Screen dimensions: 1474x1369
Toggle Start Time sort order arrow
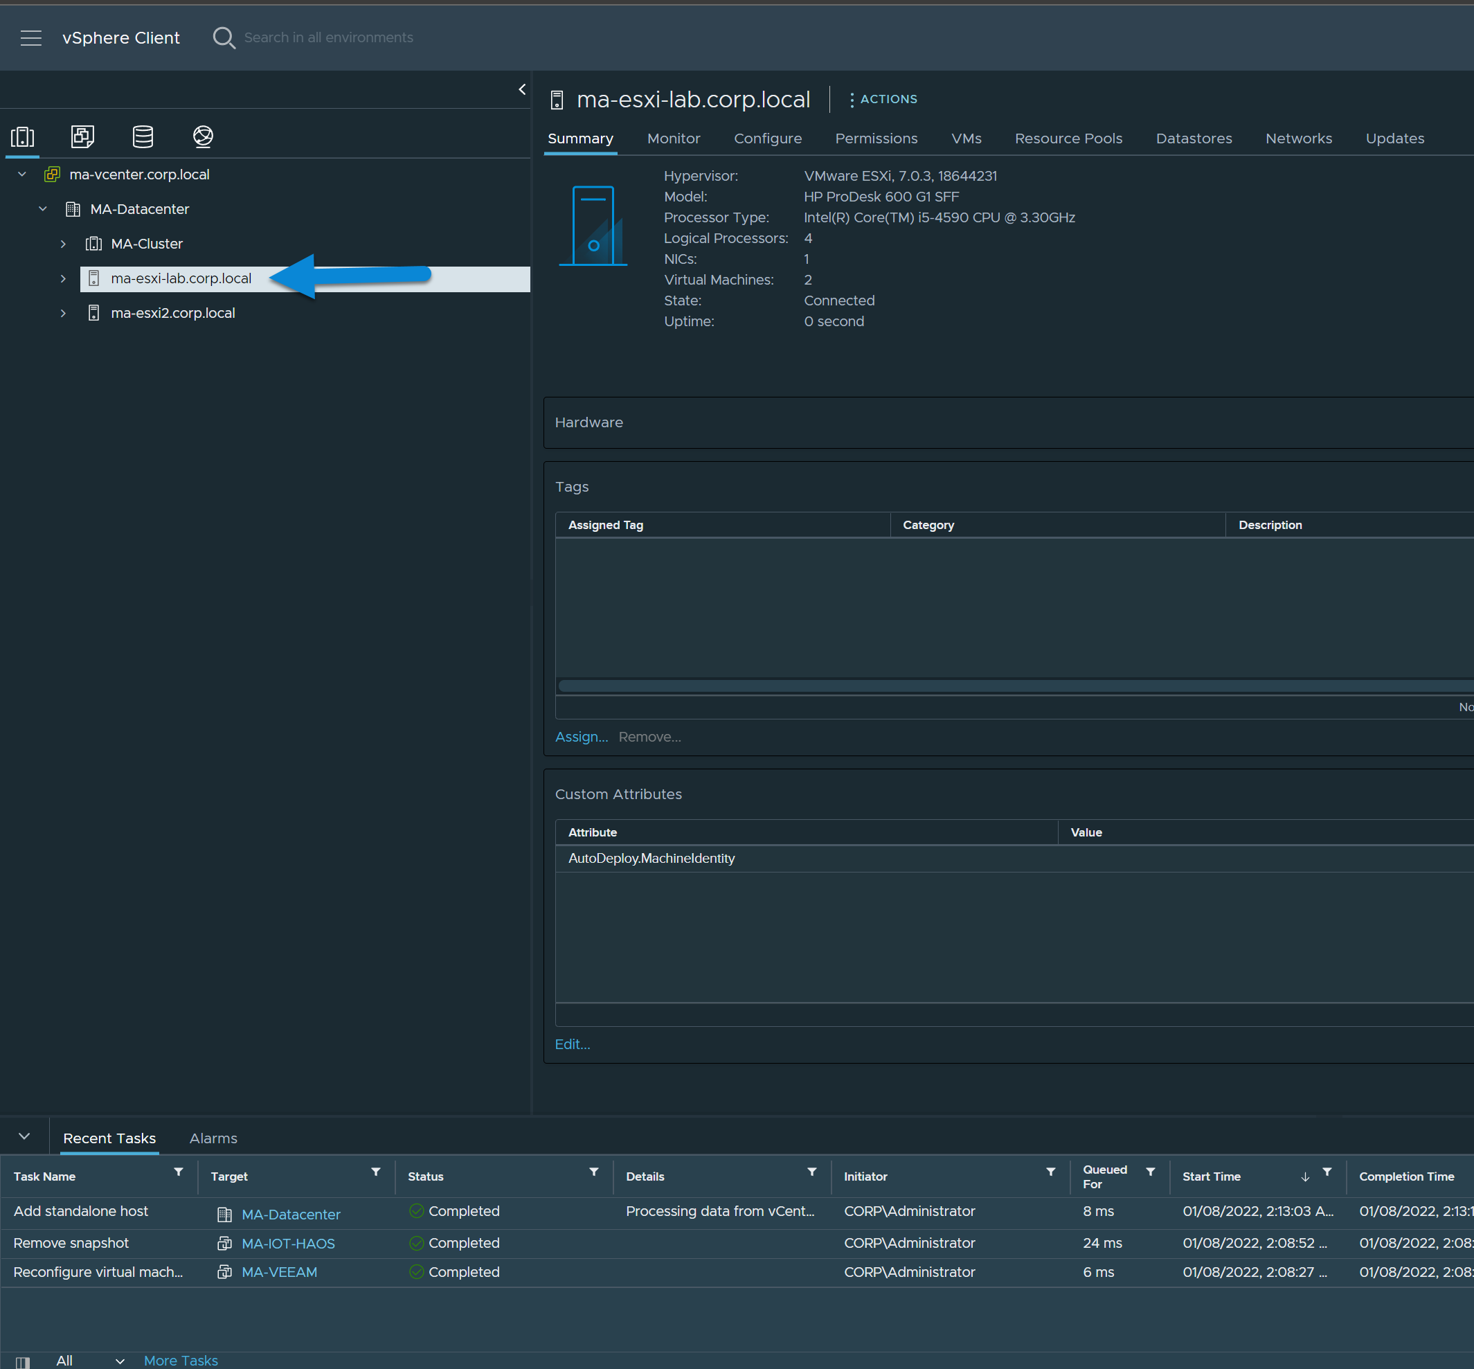(x=1305, y=1176)
